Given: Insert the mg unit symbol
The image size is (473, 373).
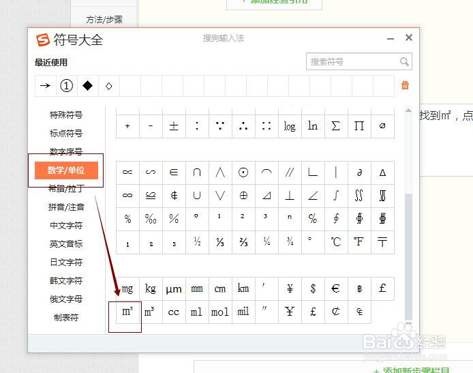Looking at the screenshot, I should click(127, 289).
